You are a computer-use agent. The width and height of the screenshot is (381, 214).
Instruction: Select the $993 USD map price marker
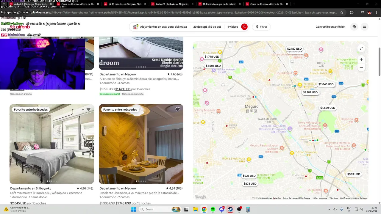[x=354, y=174]
